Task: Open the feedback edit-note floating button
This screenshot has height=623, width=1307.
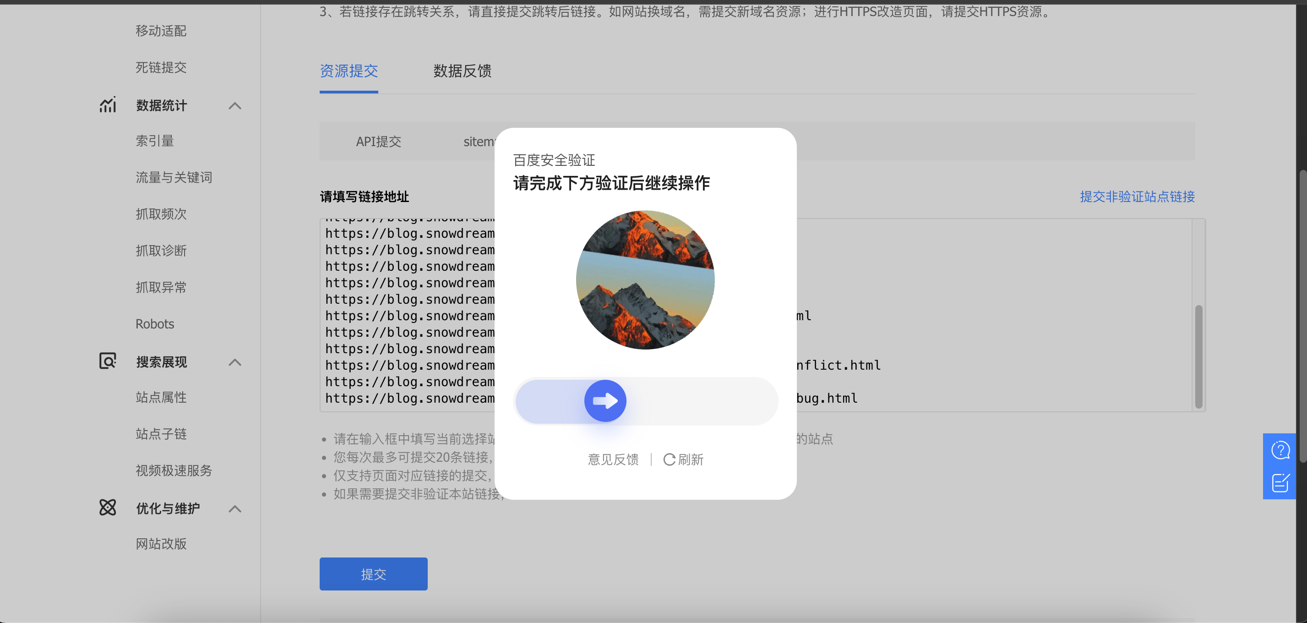Action: pos(1280,482)
